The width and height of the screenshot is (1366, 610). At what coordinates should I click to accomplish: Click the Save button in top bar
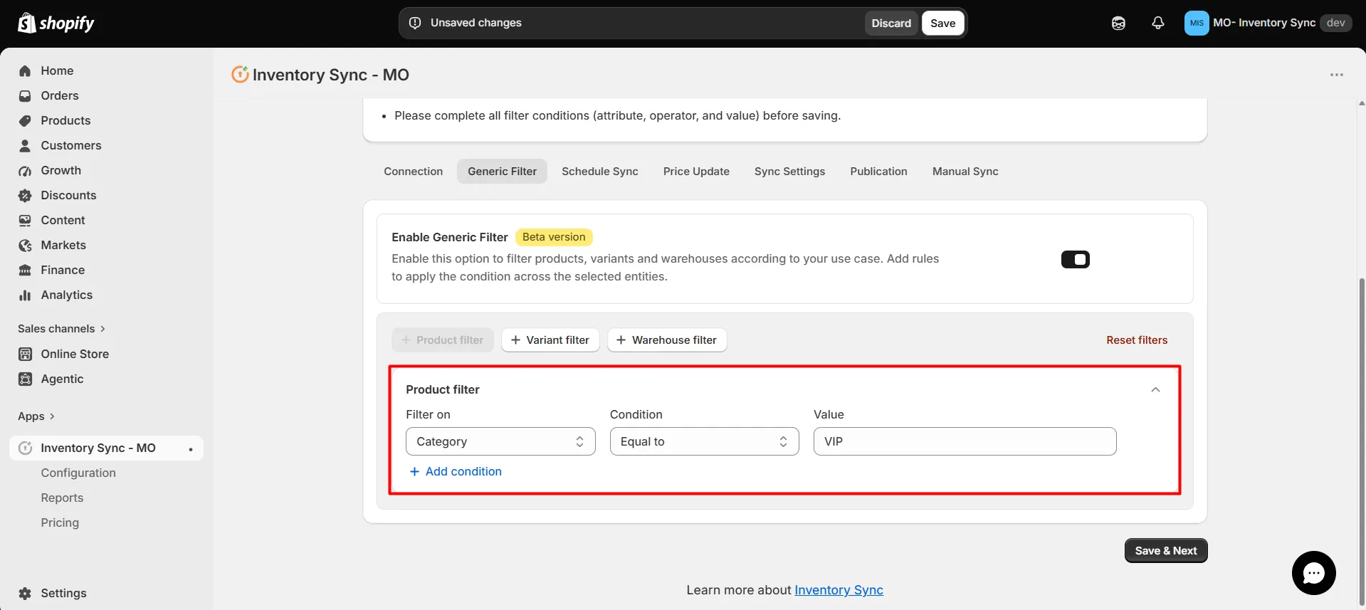[942, 23]
